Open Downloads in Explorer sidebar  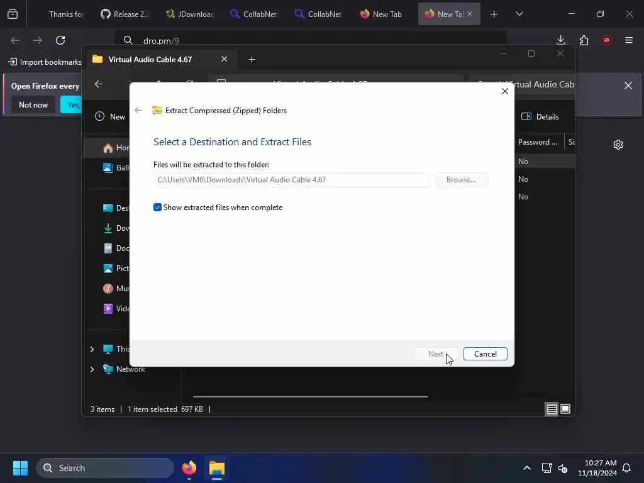click(x=116, y=228)
